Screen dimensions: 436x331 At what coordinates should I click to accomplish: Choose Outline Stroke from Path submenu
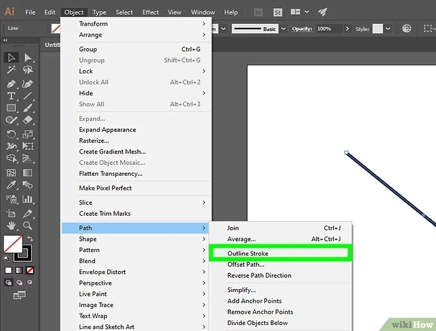280,253
